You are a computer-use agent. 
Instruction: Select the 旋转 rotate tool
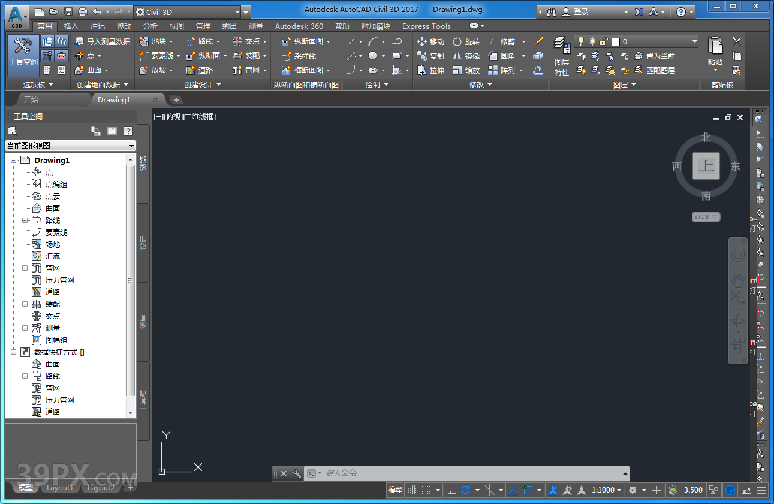[466, 41]
